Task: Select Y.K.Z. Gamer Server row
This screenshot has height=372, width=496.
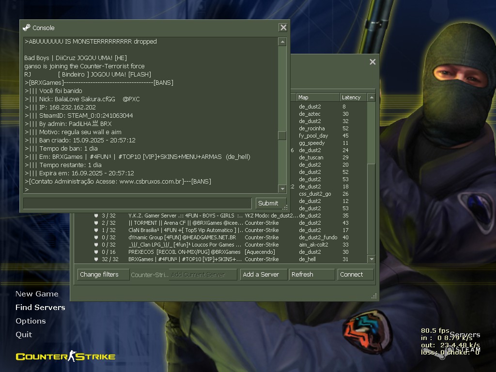Action: pyautogui.click(x=221, y=216)
